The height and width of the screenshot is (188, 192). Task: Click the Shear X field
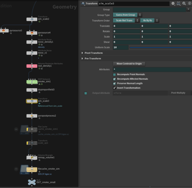(126, 42)
